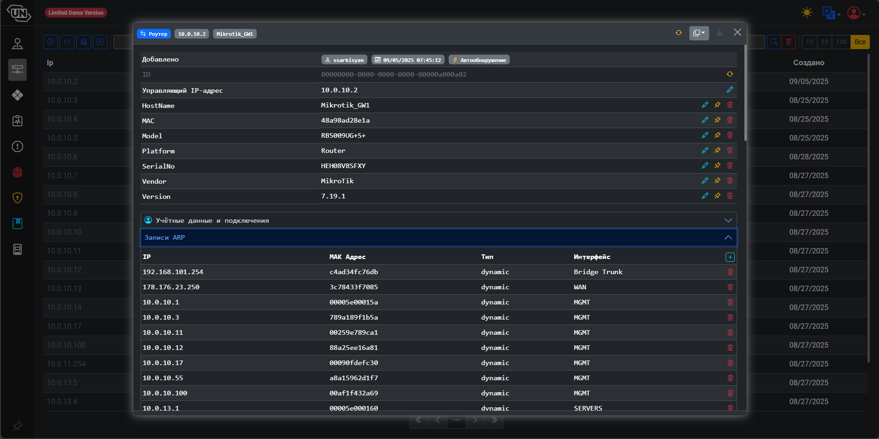879x439 pixels.
Task: Click the refresh list toolbar button
Action: pyautogui.click(x=67, y=42)
